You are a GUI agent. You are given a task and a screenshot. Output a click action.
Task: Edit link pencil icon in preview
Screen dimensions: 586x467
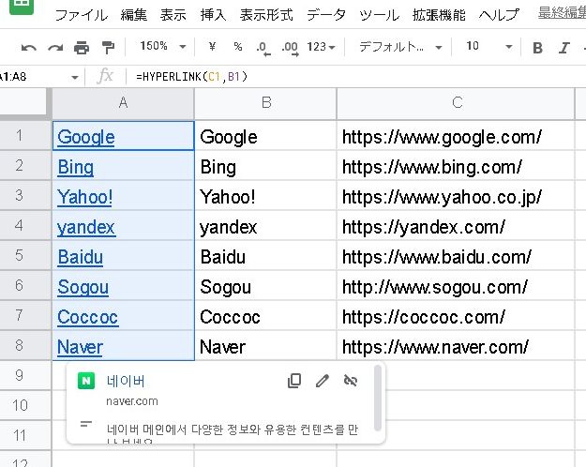point(323,381)
